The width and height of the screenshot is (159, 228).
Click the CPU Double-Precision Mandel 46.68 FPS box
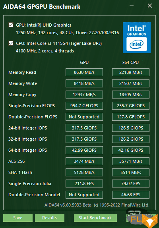(x=131, y=195)
